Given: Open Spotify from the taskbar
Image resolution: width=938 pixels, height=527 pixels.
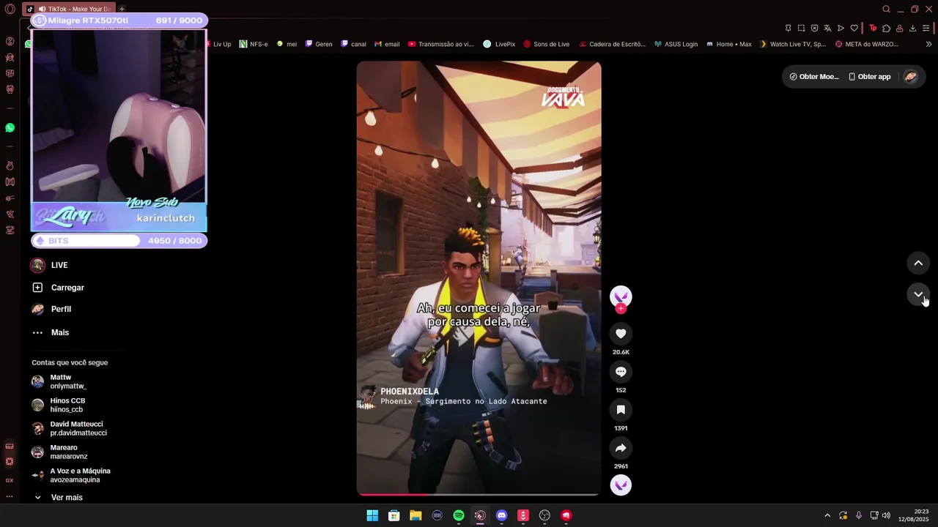Looking at the screenshot, I should pyautogui.click(x=459, y=515).
